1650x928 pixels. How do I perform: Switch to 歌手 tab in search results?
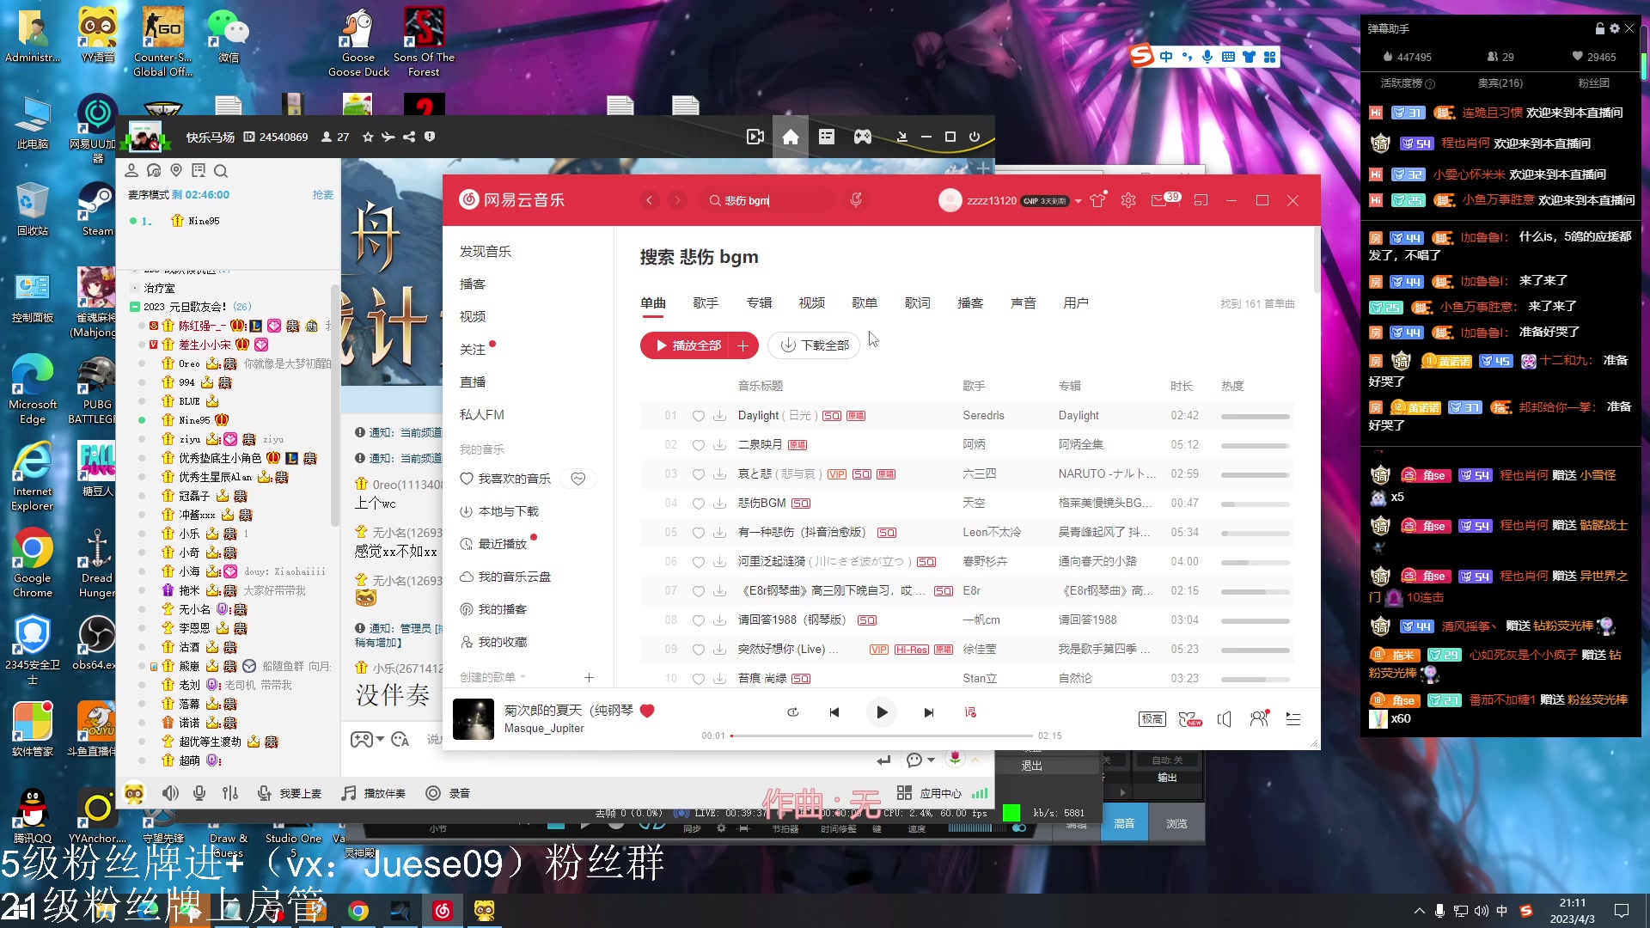coord(706,303)
